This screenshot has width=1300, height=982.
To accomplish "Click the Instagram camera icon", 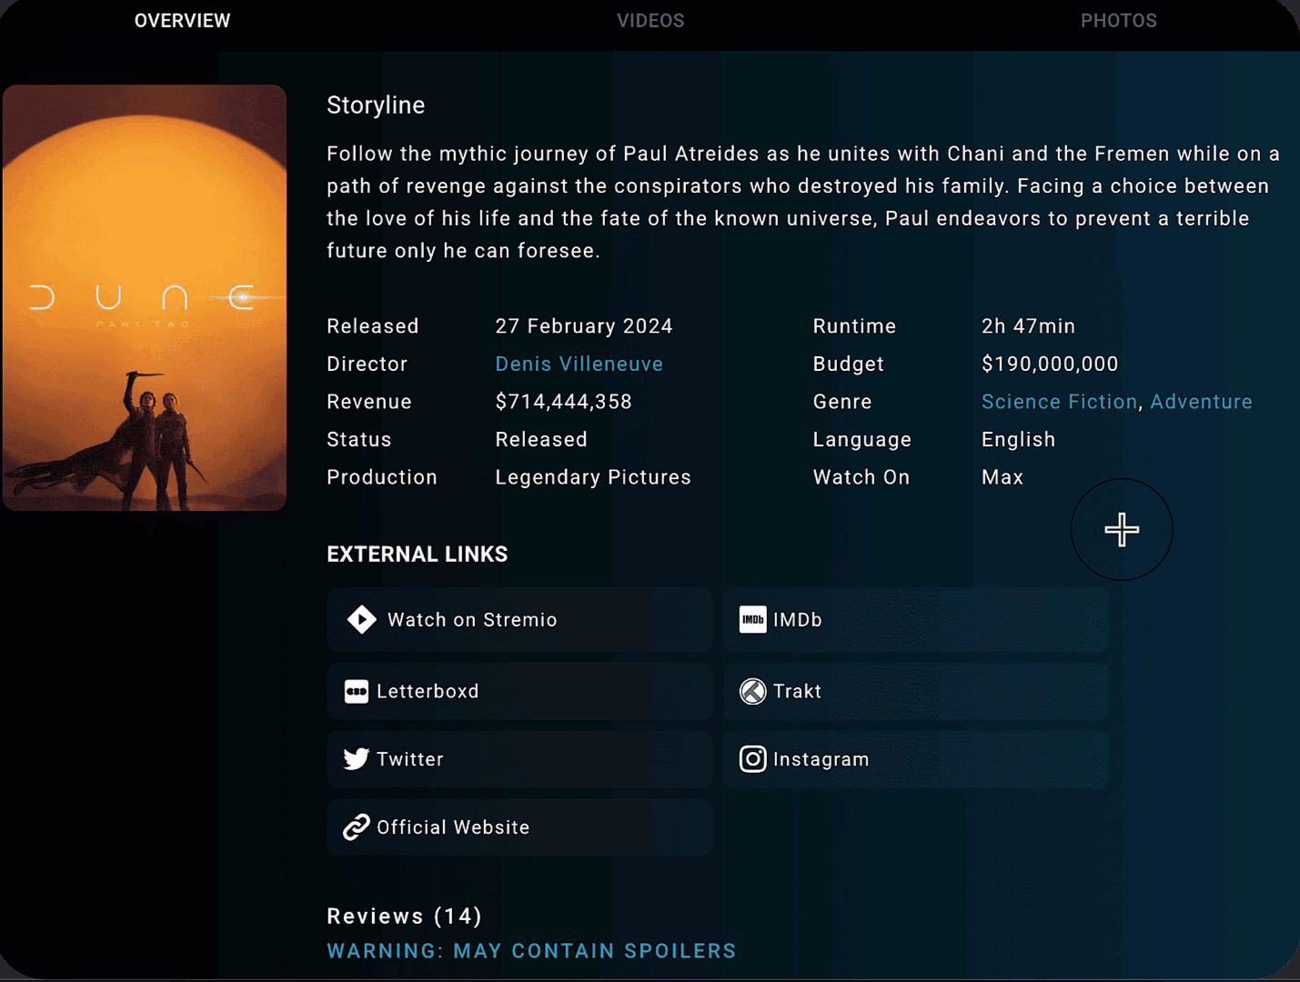I will coord(752,759).
